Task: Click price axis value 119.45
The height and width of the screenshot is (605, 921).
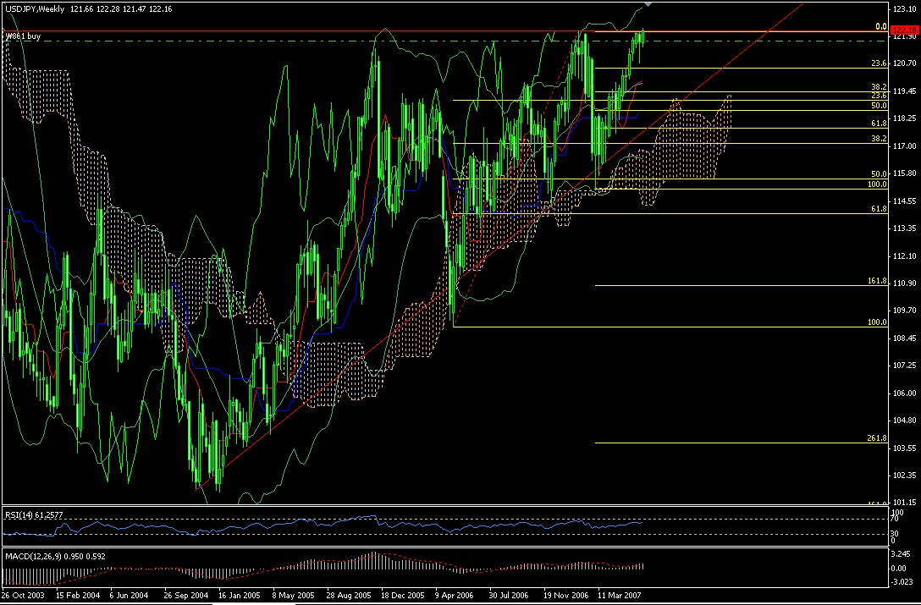Action: (x=903, y=91)
